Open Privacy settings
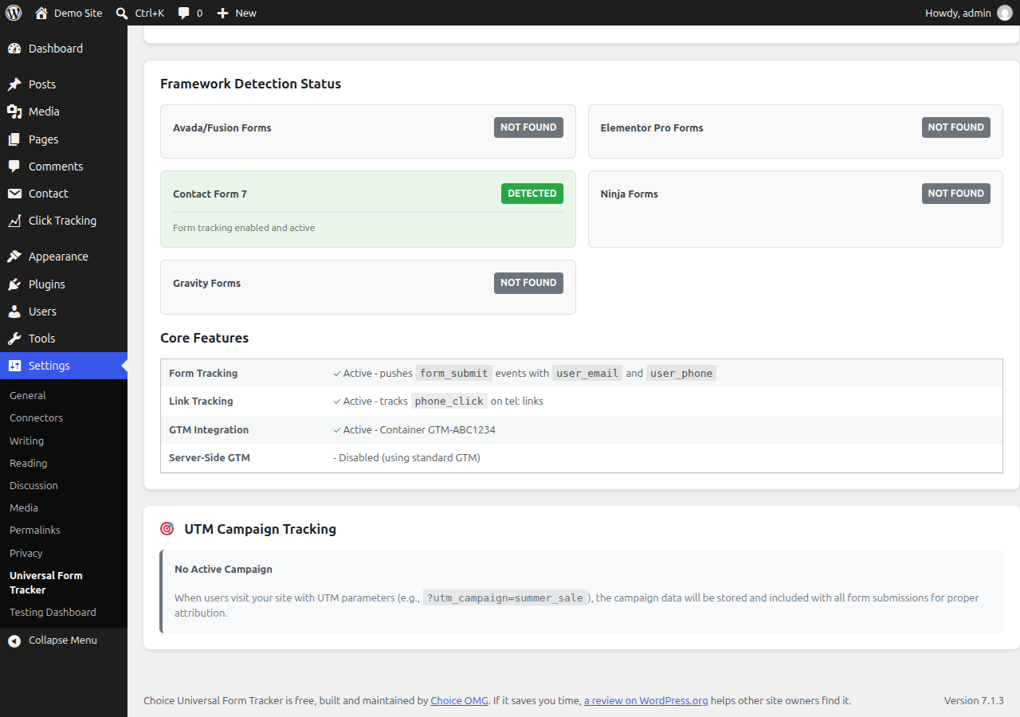 tap(26, 553)
